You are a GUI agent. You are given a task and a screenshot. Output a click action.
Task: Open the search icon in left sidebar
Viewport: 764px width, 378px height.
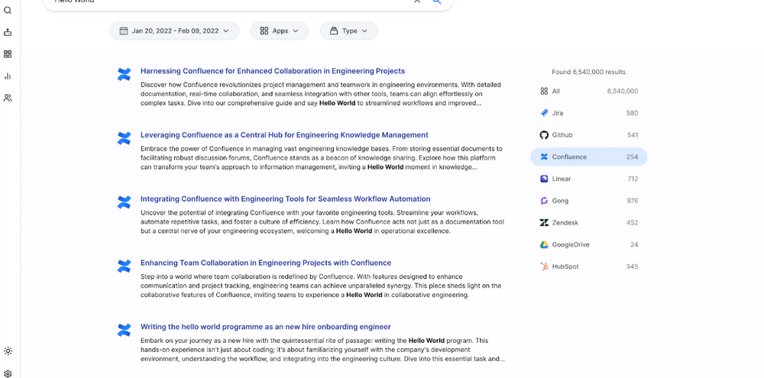[x=8, y=10]
